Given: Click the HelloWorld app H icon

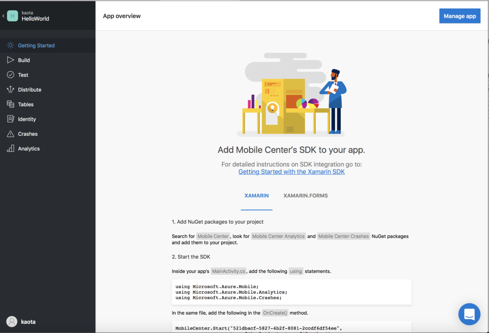Looking at the screenshot, I should [x=12, y=16].
